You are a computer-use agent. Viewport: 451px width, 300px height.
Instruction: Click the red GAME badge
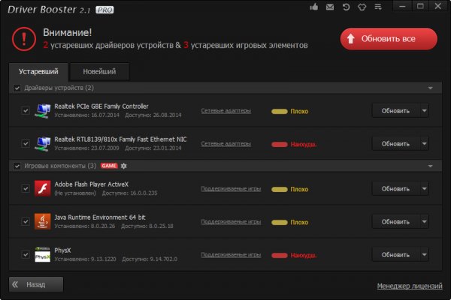109,166
